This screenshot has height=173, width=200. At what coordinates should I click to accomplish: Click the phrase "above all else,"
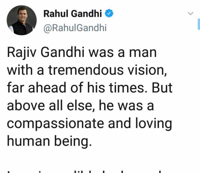point(51,106)
